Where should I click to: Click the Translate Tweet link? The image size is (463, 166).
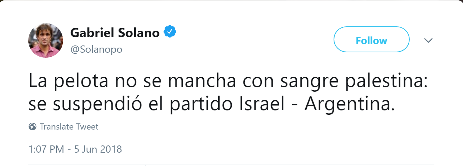point(69,127)
